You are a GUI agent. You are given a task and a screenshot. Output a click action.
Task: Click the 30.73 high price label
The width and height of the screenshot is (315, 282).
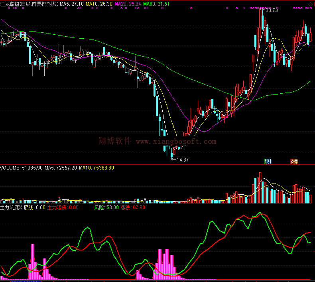pos(272,10)
